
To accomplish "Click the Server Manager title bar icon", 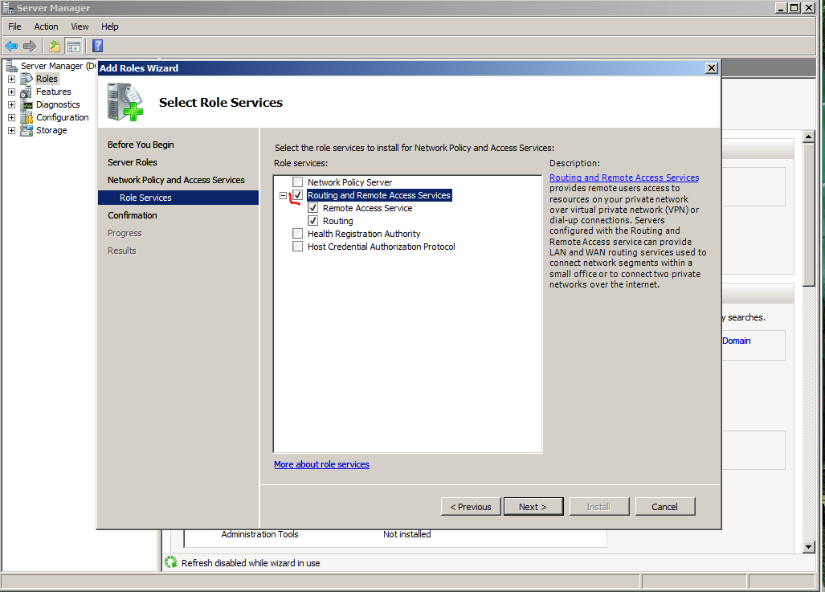I will (8, 8).
